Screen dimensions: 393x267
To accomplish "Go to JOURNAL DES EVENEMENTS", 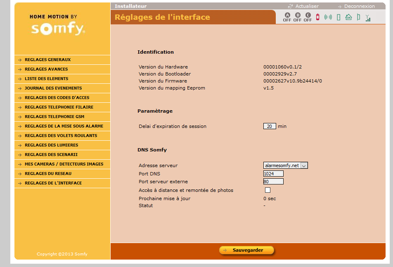I will point(53,88).
